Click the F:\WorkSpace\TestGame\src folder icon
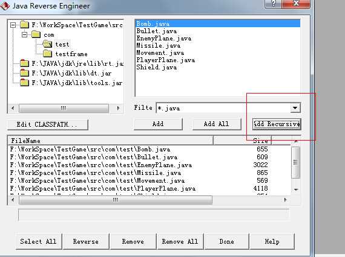The image size is (345, 257). point(24,25)
